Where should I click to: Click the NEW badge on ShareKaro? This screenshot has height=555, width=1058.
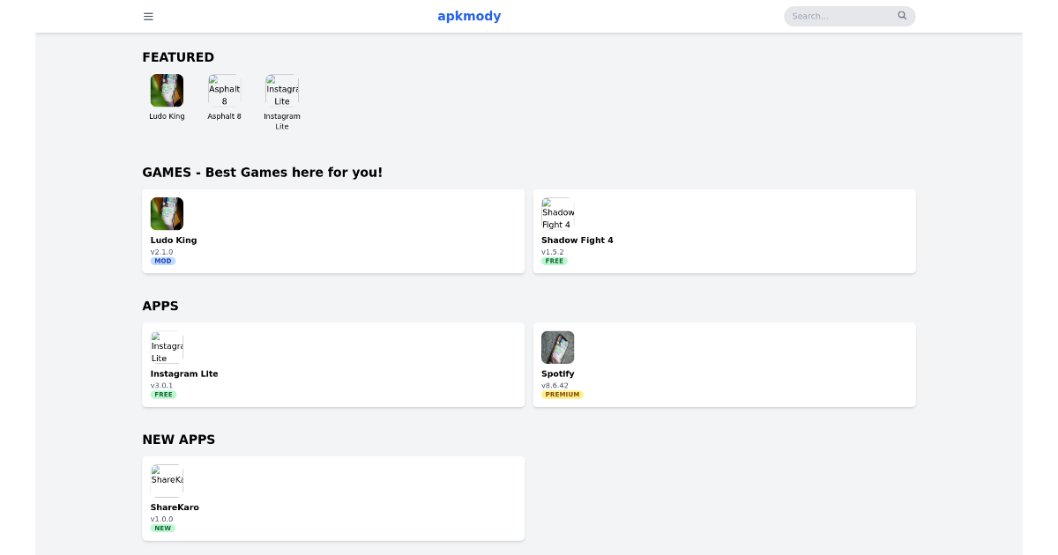coord(162,529)
